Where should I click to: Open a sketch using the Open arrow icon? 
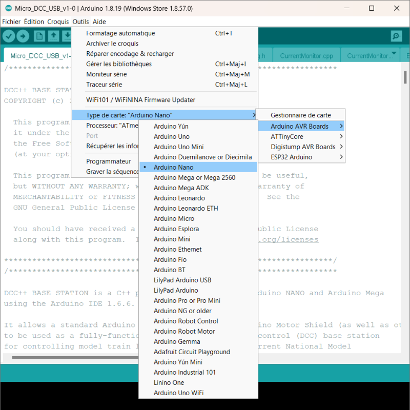coord(53,36)
